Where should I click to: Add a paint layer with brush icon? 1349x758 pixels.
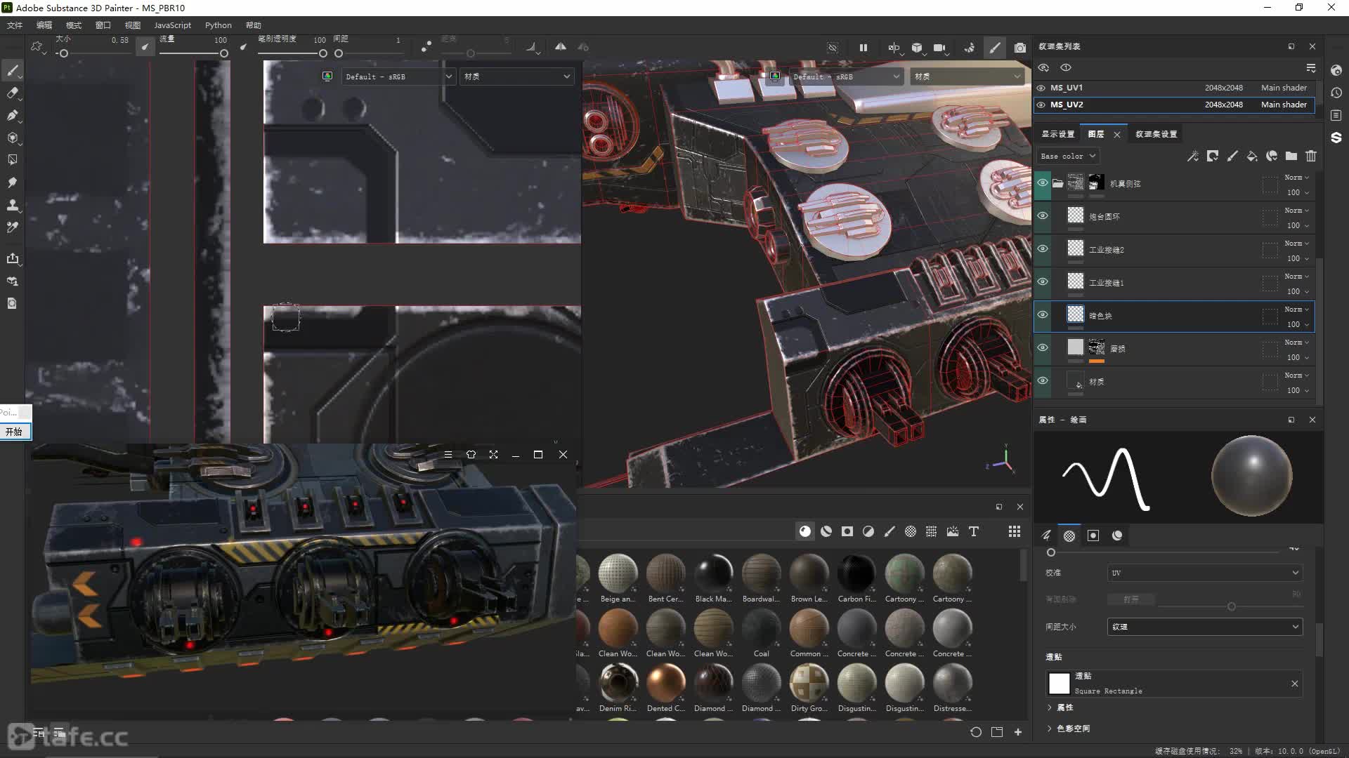tap(1232, 156)
